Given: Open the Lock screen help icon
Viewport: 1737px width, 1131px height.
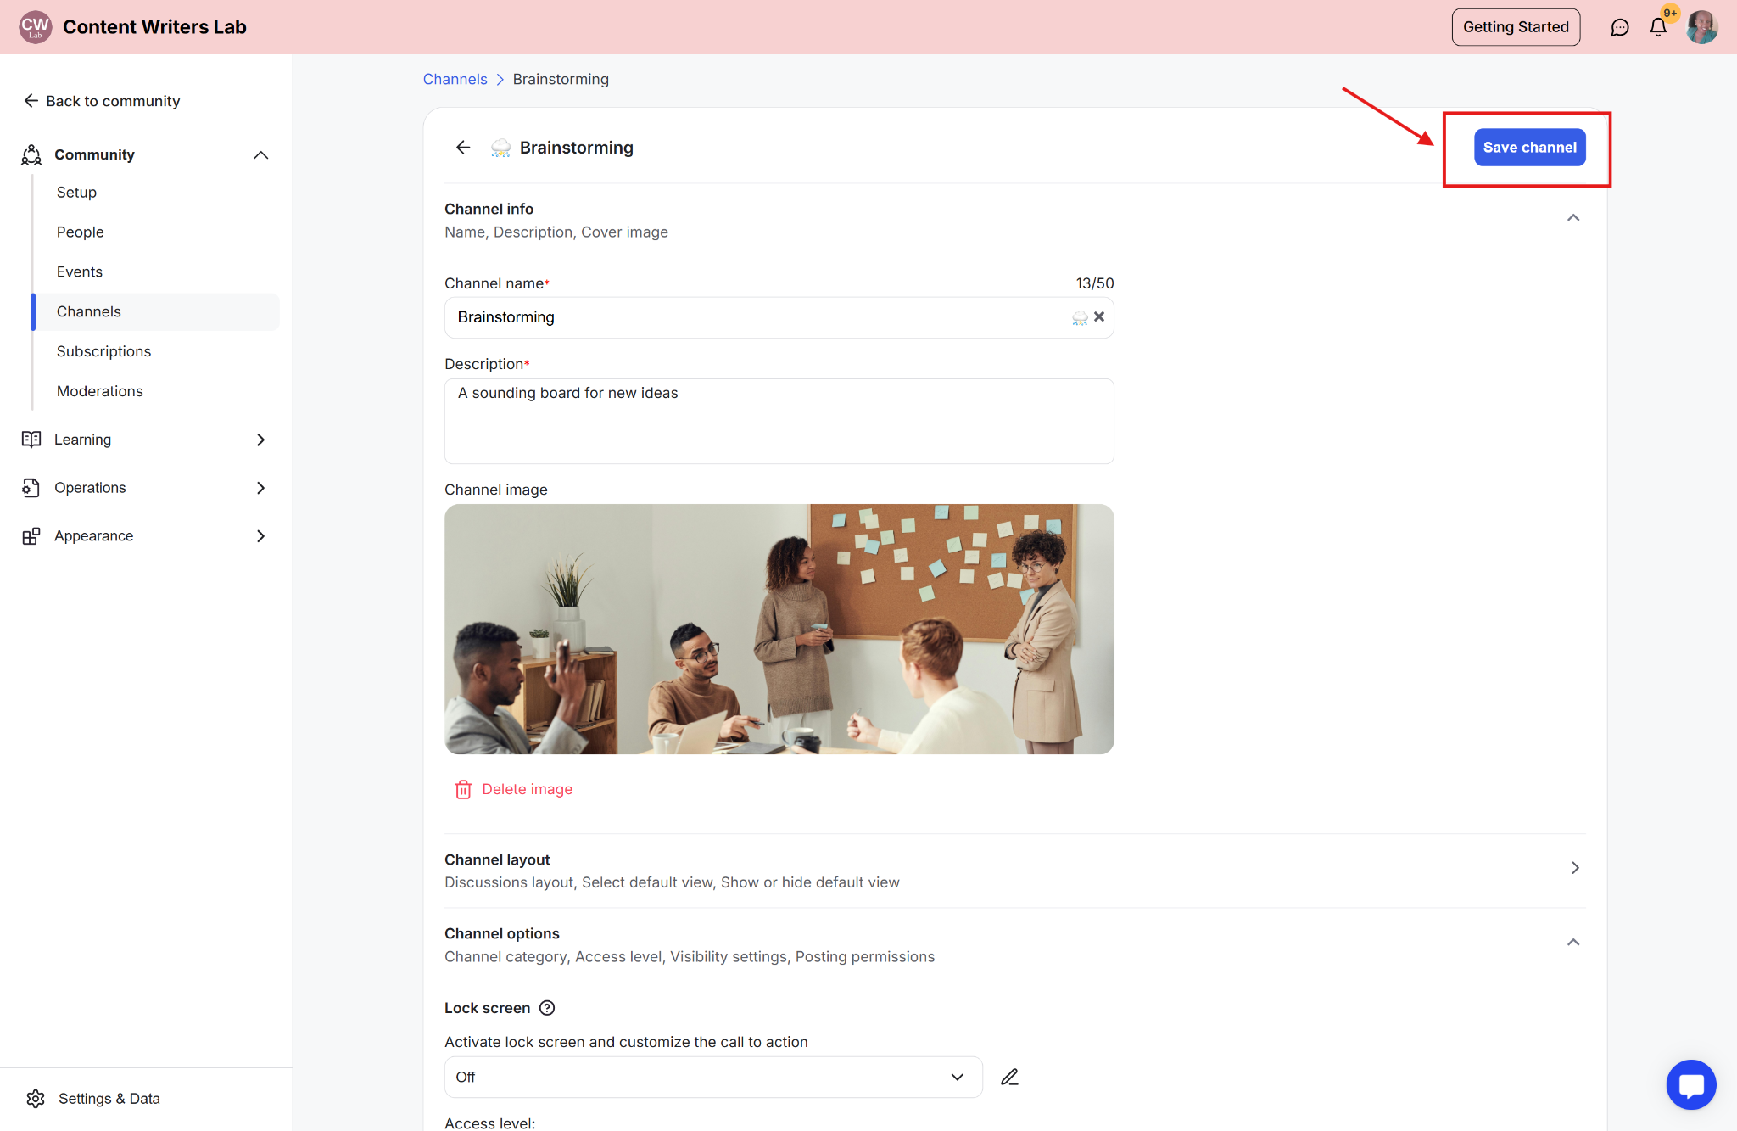Looking at the screenshot, I should click(547, 1008).
